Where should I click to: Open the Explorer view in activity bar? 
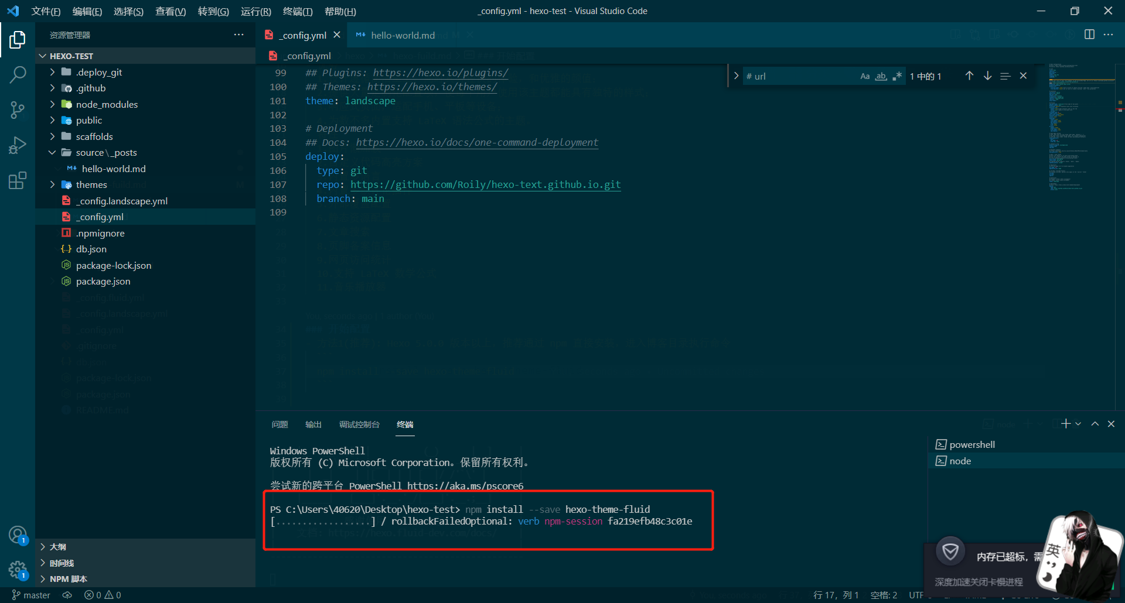[18, 40]
